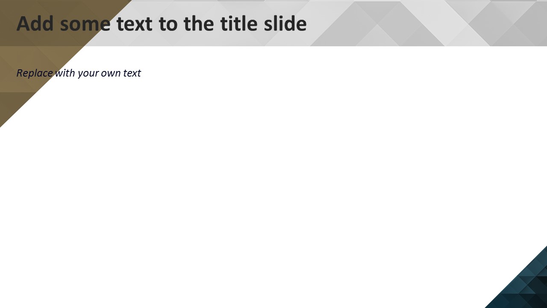Screen dimensions: 547x308
Task: Select the subtitle "Replace with your own text"
Action: [79, 73]
